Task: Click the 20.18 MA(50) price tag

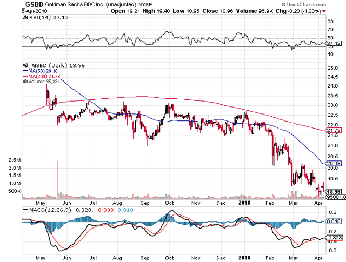Action: pos(334,164)
